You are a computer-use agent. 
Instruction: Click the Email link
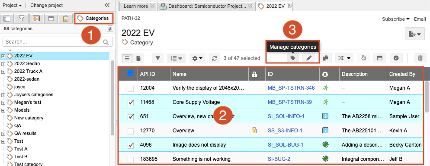coord(420,19)
